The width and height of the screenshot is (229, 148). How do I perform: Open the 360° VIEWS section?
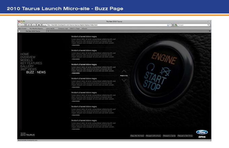[x=29, y=69]
